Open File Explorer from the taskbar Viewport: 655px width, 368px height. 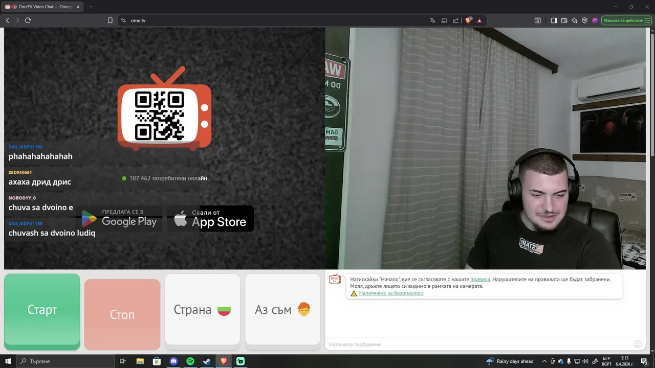coord(140,361)
